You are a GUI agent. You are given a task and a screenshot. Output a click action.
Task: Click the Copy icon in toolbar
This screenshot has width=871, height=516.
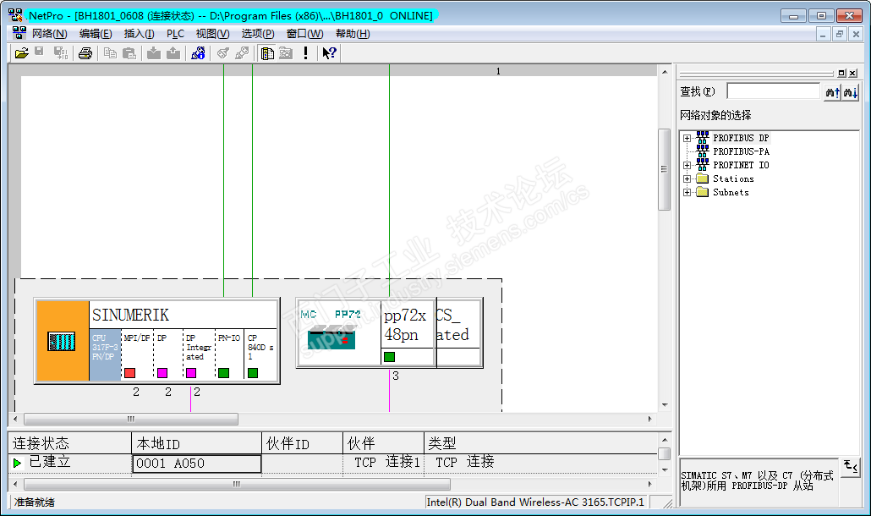110,53
